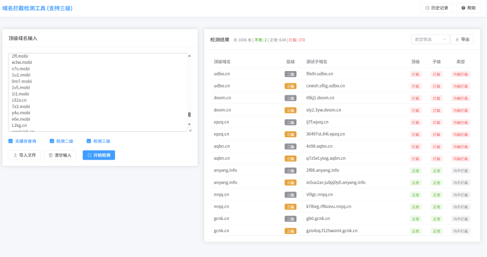This screenshot has width=487, height=257.
Task: Click the red 拦截: 370 count
Action: 297,40
